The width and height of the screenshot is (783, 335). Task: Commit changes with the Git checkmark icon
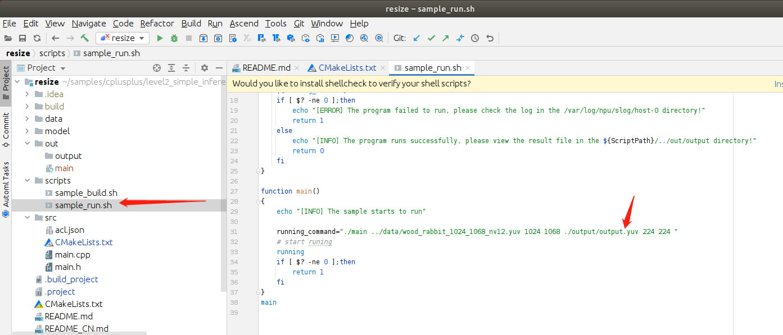click(x=431, y=38)
